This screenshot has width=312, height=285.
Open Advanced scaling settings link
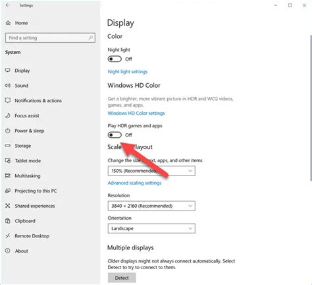pos(134,183)
